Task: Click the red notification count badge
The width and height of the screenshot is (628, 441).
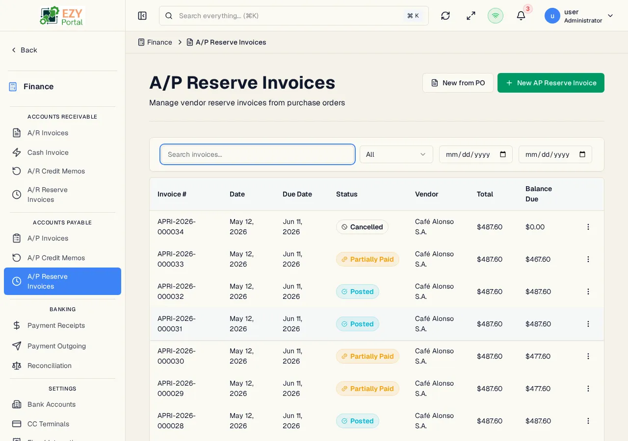Action: point(528,9)
